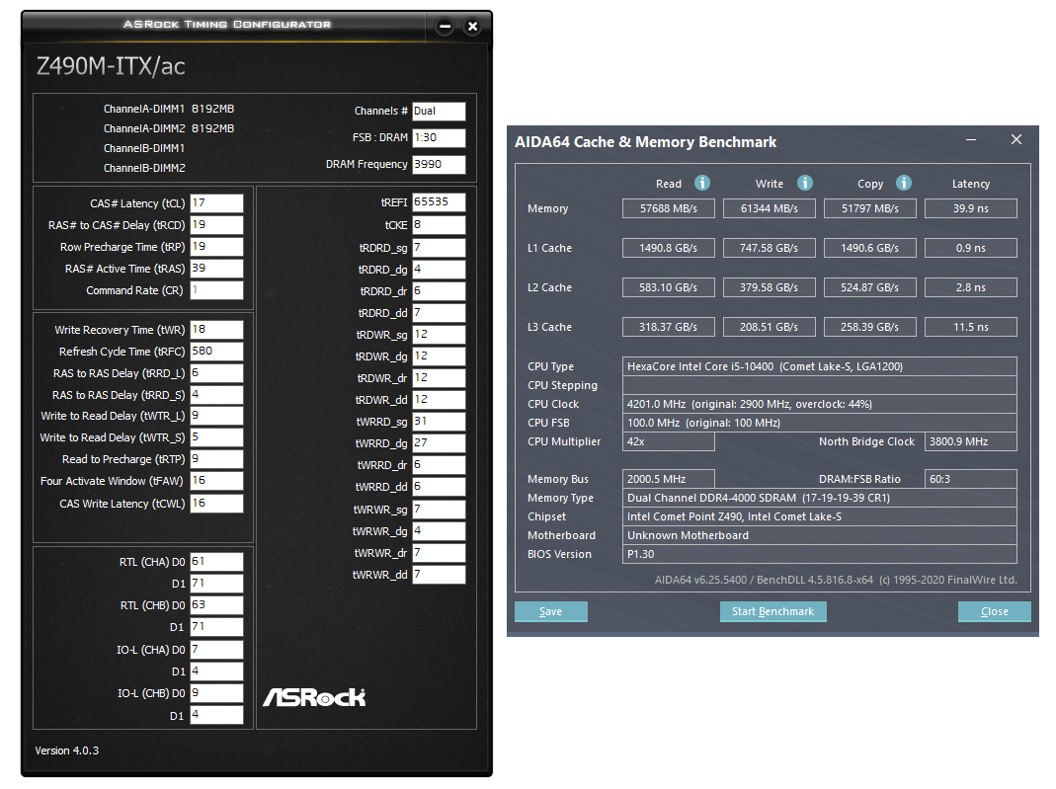Image resolution: width=1056 pixels, height=789 pixels.
Task: Click the Channels # field showing Dual
Action: pos(439,111)
